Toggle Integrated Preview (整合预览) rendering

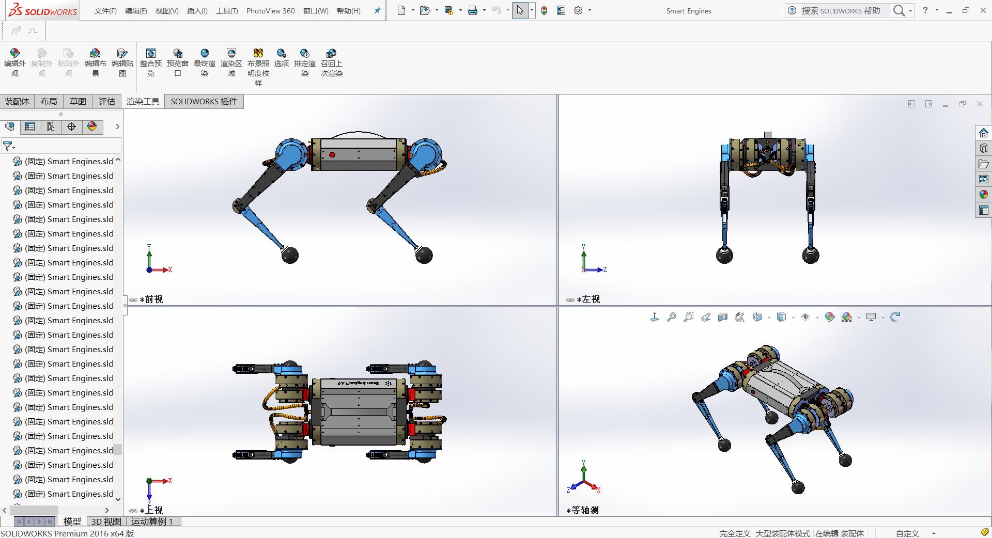click(150, 62)
